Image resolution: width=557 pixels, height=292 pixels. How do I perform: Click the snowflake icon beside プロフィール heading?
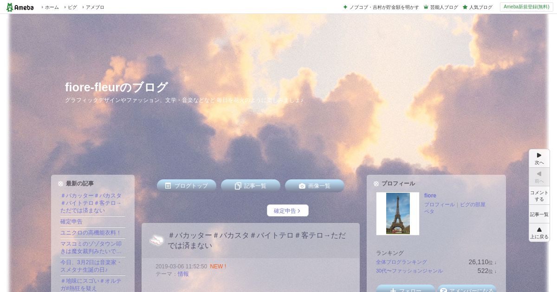click(376, 184)
